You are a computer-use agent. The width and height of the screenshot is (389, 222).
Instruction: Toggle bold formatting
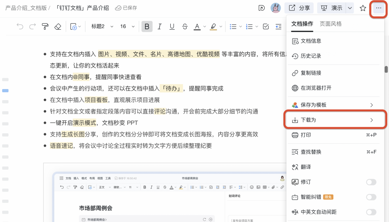(147, 26)
